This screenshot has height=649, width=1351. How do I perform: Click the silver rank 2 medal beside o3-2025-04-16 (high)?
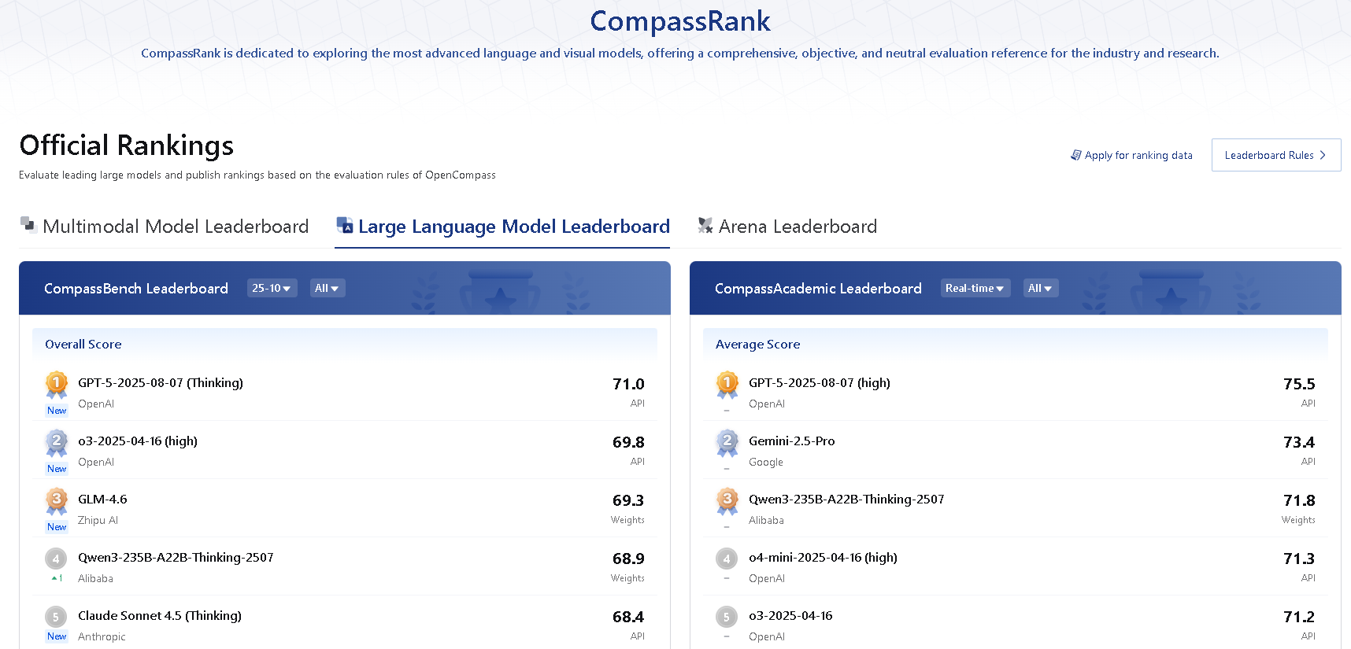pyautogui.click(x=57, y=443)
